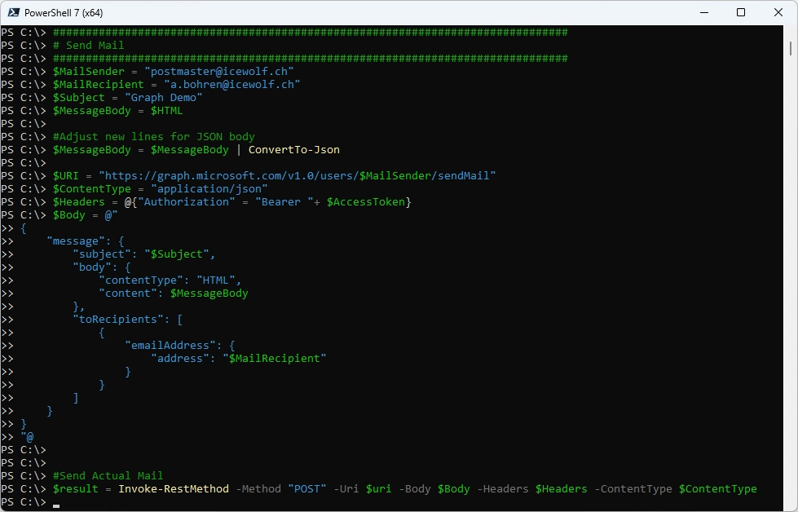Click the blinking cursor at the last prompt
This screenshot has width=798, height=512.
(56, 503)
